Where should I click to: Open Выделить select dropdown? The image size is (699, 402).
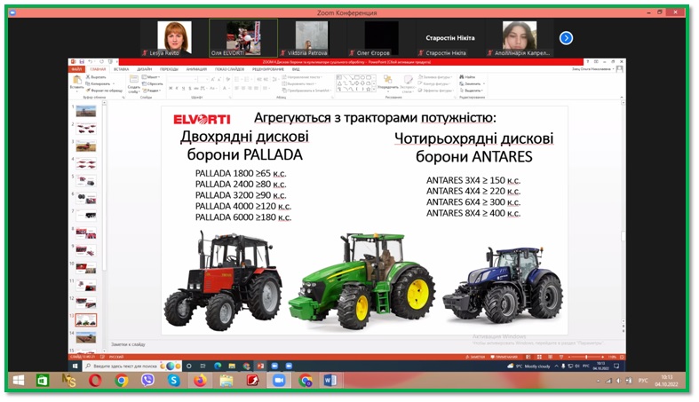472,91
